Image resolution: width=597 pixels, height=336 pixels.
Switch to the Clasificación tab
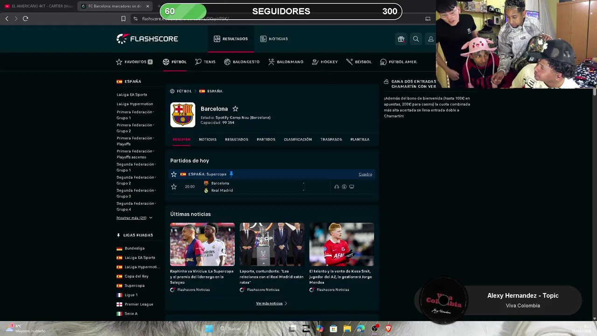[x=298, y=140]
